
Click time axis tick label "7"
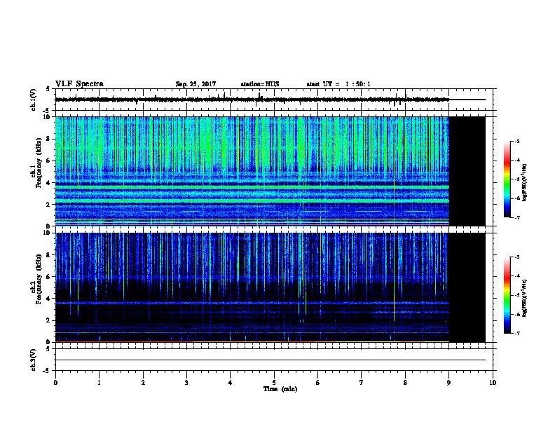tap(362, 383)
